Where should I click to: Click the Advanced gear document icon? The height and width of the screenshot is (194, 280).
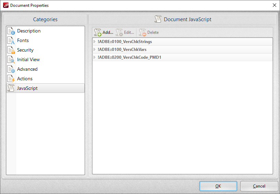(11, 69)
